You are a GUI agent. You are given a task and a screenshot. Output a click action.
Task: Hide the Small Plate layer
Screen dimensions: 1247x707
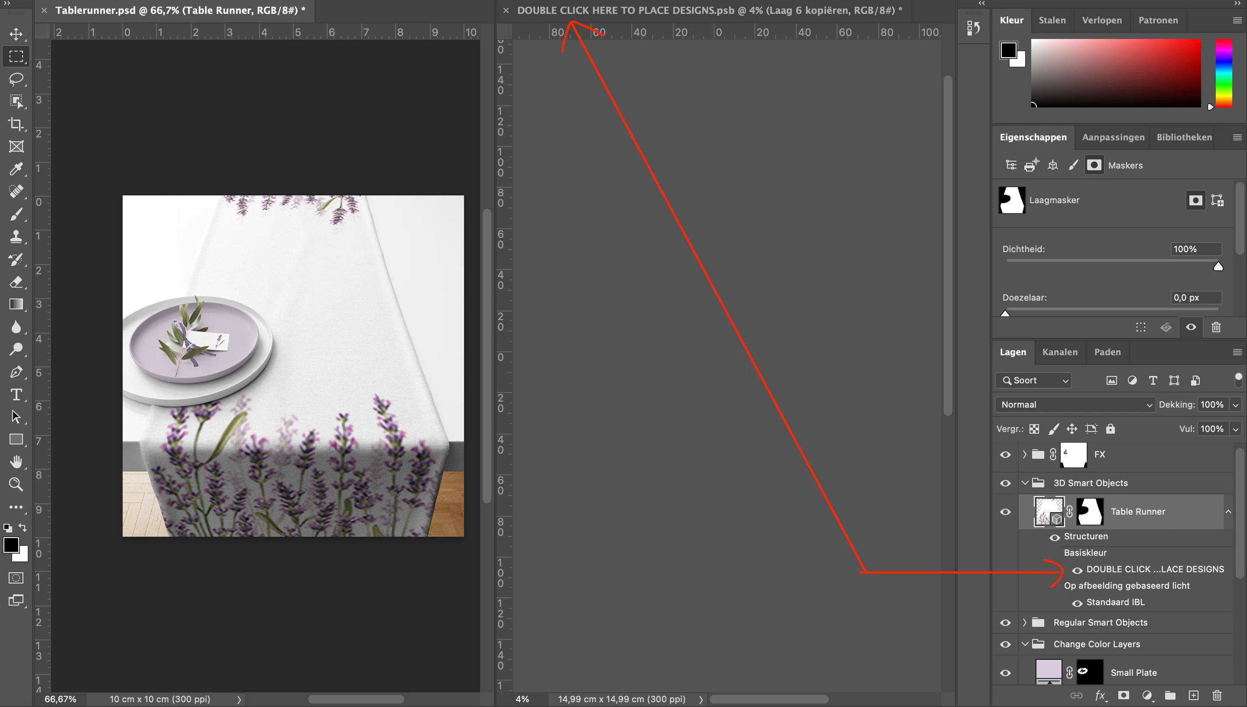click(1005, 673)
